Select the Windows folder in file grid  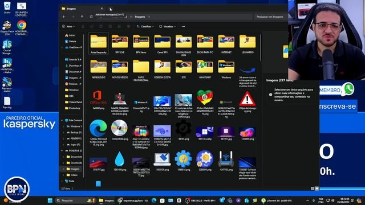coord(226,69)
